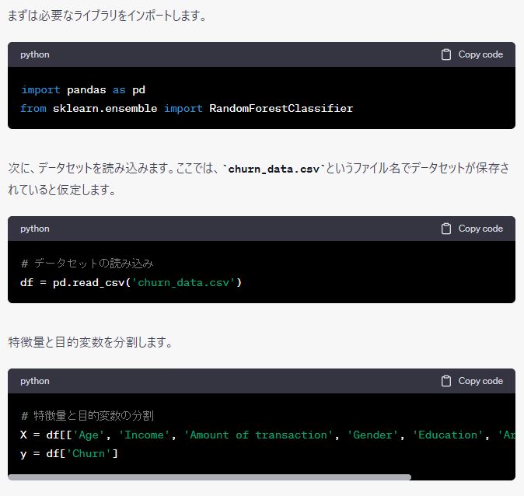This screenshot has width=524, height=496.
Task: Click the python label on the second code block
Action: (x=35, y=229)
